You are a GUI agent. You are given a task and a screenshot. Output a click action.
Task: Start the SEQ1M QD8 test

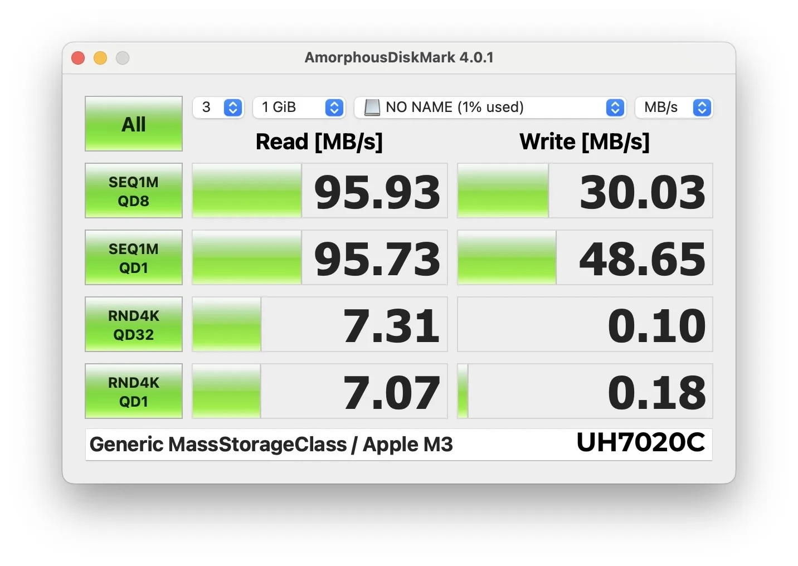[134, 191]
